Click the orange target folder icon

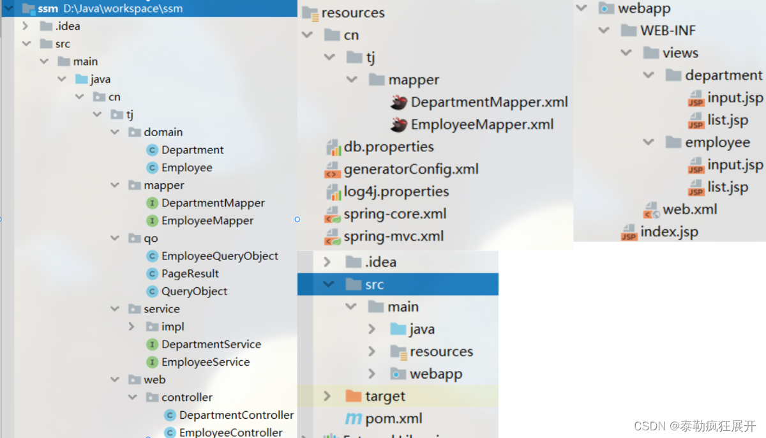(353, 396)
